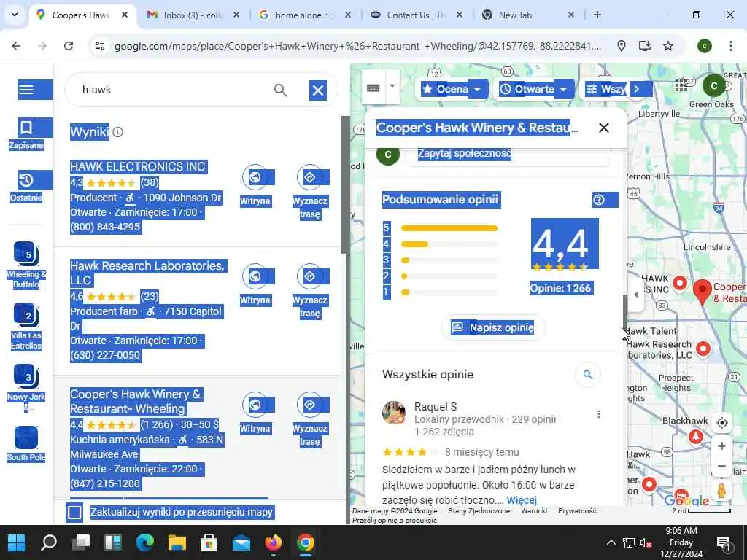Show more filter chips with the arrow
This screenshot has width=747, height=560.
[x=637, y=89]
